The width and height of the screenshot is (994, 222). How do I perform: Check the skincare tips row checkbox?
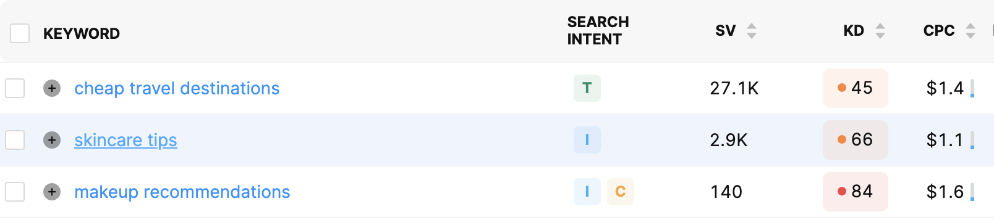point(15,140)
